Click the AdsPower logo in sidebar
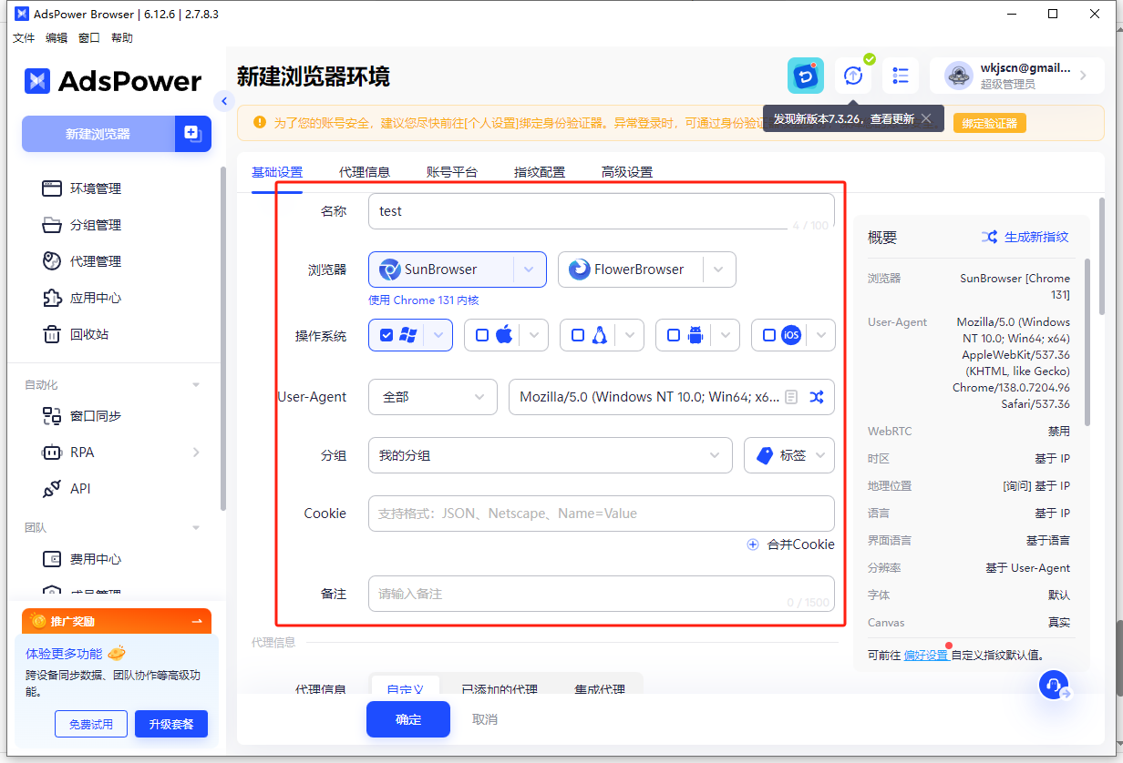The image size is (1123, 763). point(113,81)
